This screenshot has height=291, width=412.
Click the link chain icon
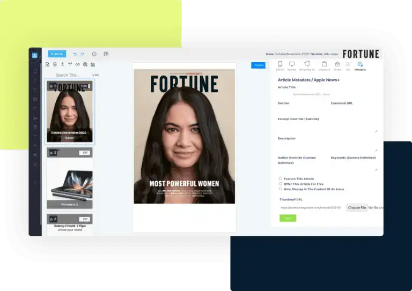click(x=77, y=64)
